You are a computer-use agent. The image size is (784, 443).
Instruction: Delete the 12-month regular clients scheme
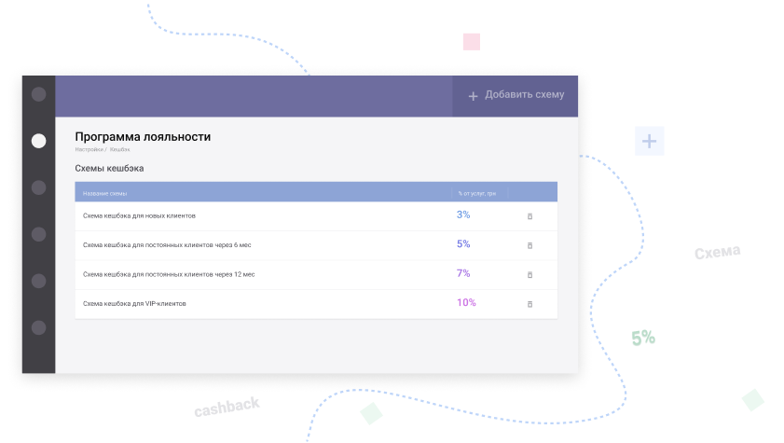click(530, 275)
